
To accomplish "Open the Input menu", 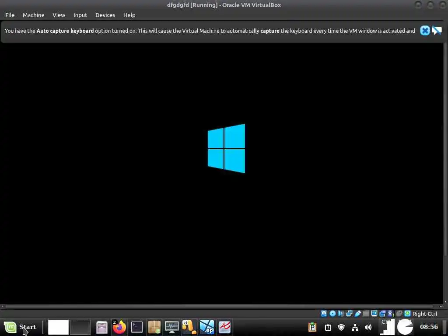I will coord(80,15).
